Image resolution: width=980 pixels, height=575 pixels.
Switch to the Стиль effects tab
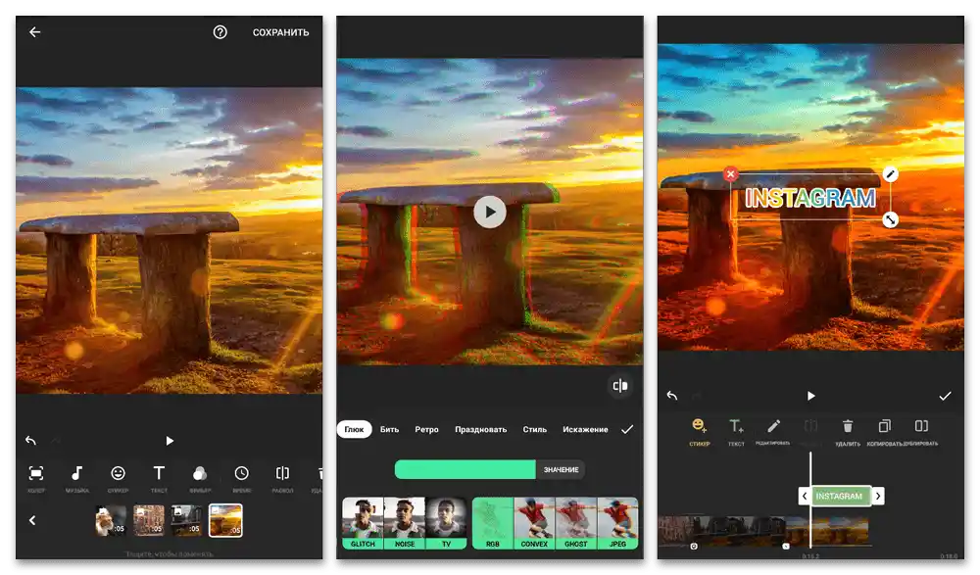tap(535, 429)
